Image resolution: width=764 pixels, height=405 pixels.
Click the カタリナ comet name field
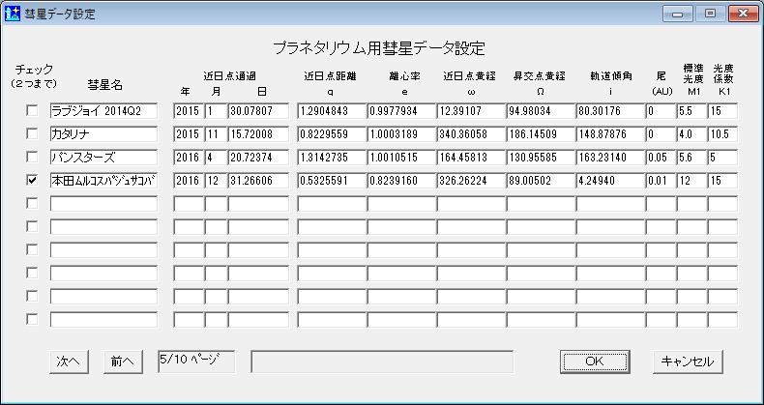click(x=103, y=134)
